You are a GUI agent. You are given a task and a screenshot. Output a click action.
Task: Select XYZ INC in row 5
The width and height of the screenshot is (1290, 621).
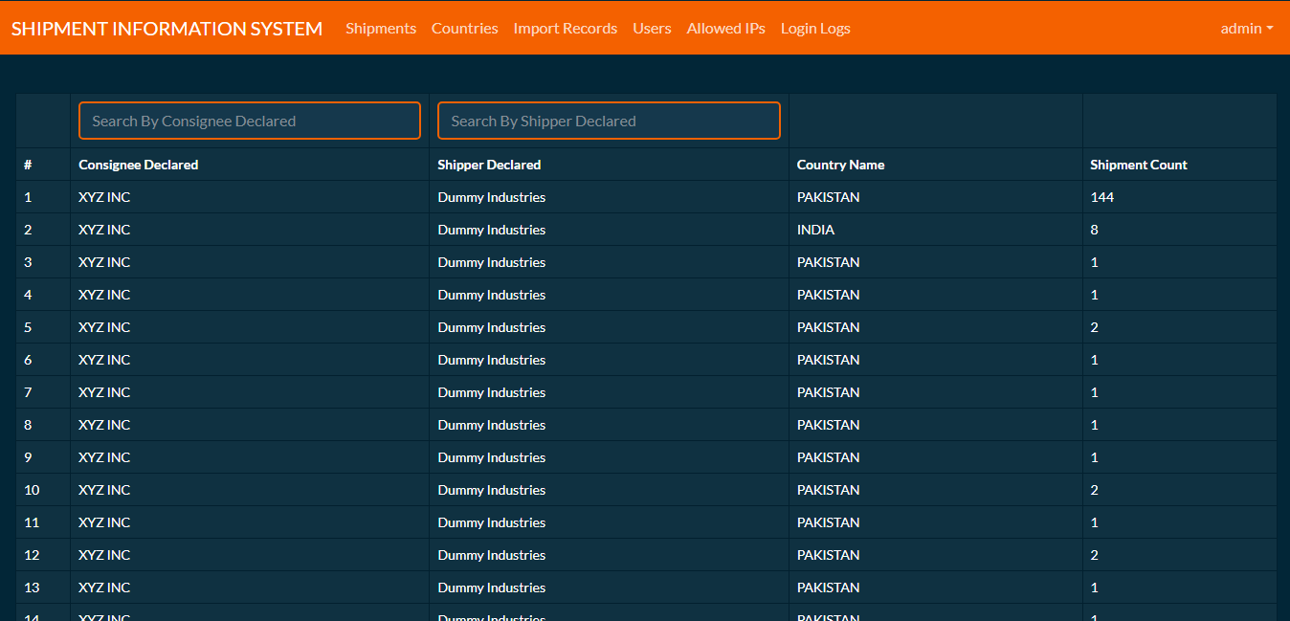click(x=104, y=327)
